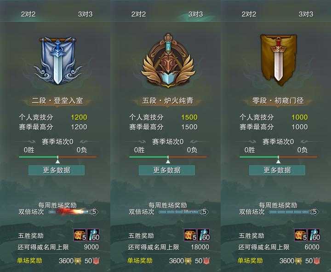Open 更多数据 in the 零段 panel
331x272 pixels.
pos(277,170)
